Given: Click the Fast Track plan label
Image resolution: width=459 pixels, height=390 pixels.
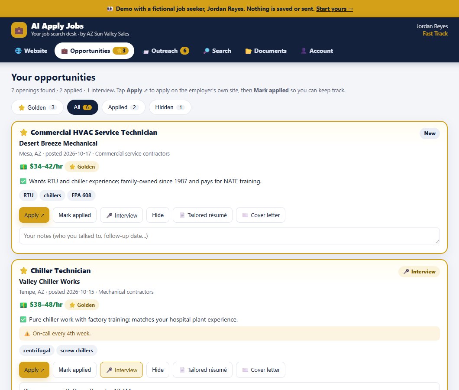Looking at the screenshot, I should point(435,33).
